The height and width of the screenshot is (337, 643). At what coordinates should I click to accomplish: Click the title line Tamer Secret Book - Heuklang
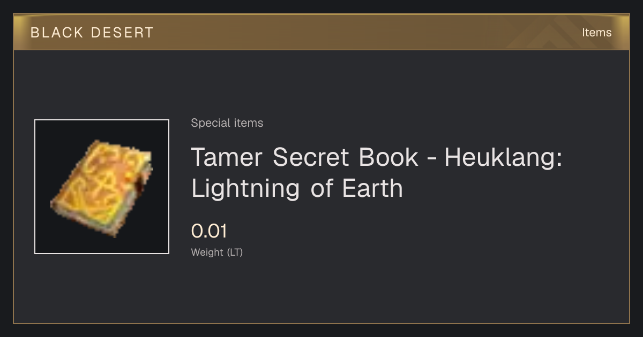[377, 157]
